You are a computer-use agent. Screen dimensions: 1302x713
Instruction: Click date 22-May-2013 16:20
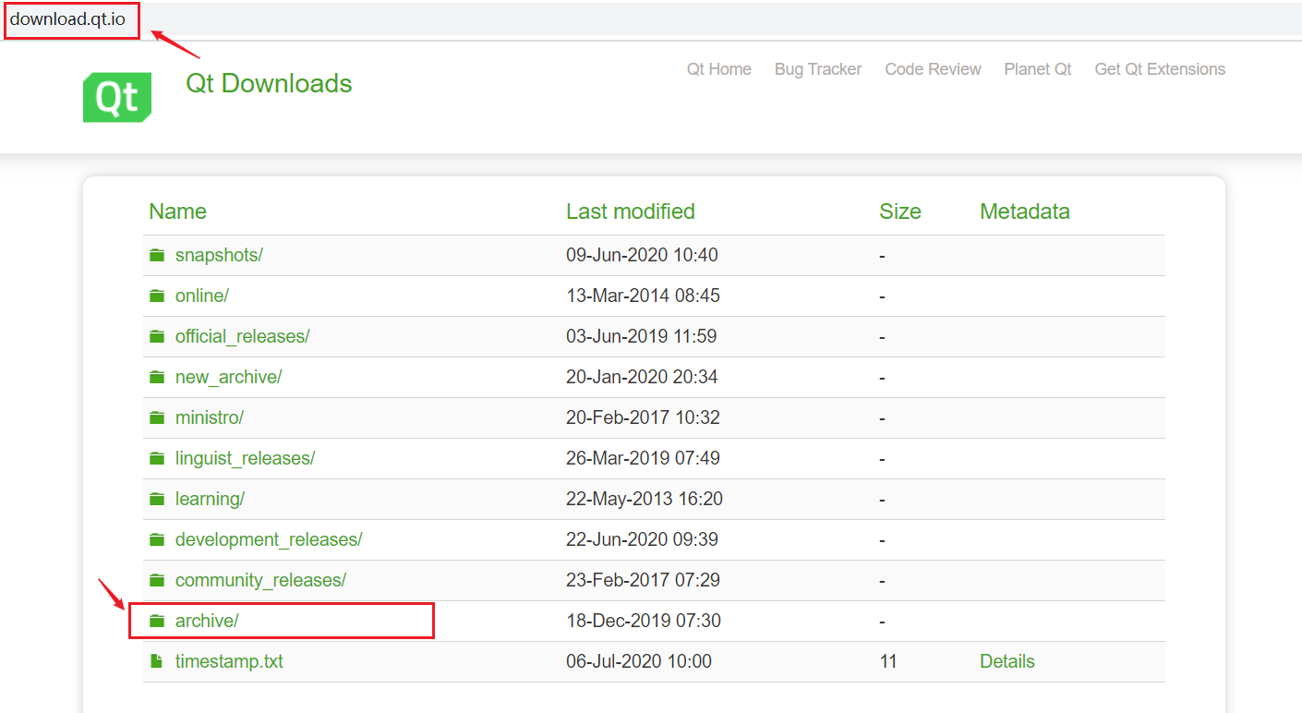point(645,499)
